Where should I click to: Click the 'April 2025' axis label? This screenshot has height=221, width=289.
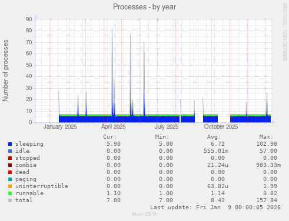pyautogui.click(x=113, y=126)
